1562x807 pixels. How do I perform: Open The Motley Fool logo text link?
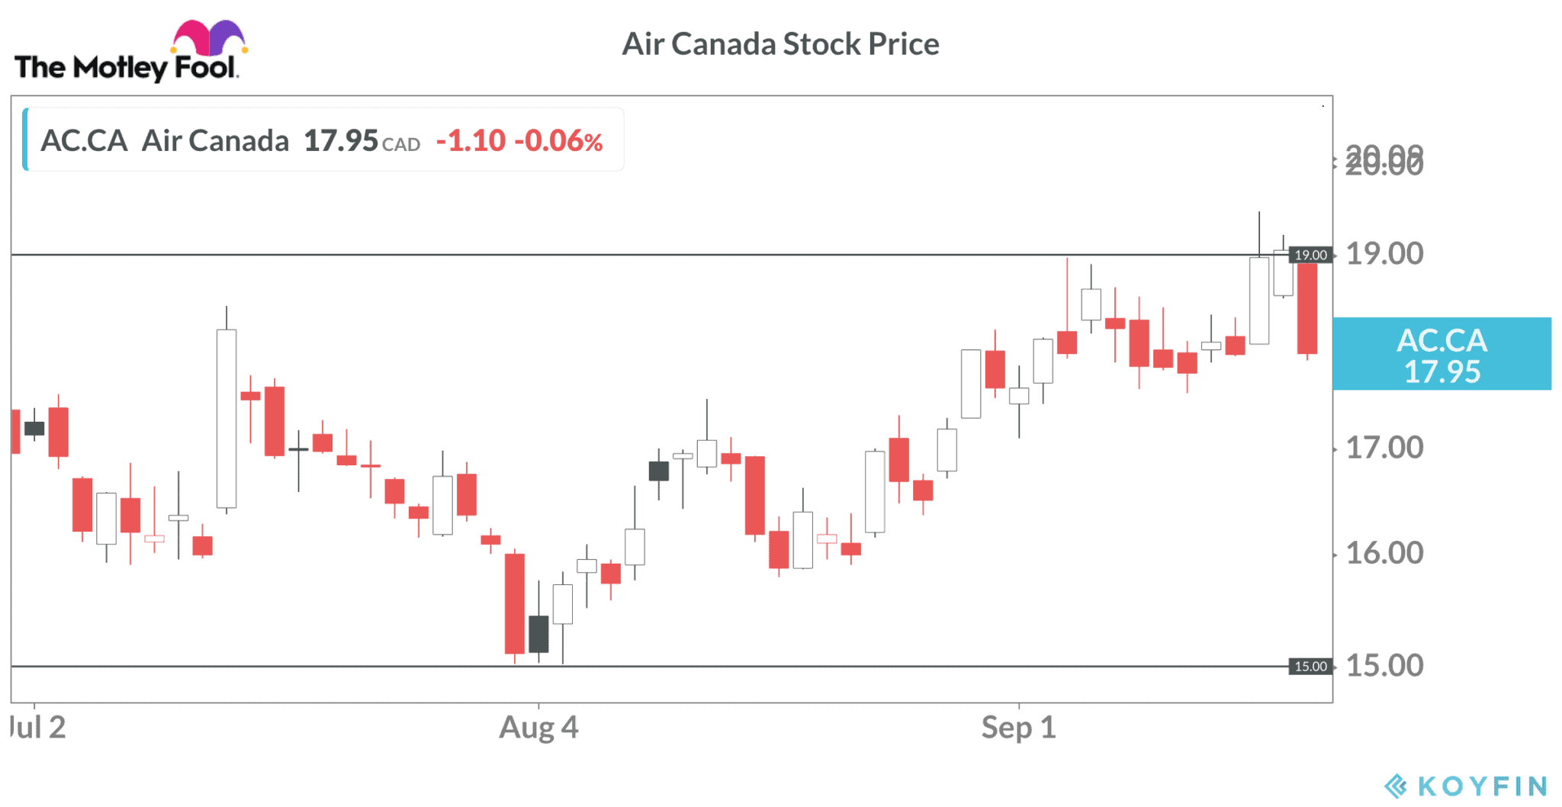126,68
